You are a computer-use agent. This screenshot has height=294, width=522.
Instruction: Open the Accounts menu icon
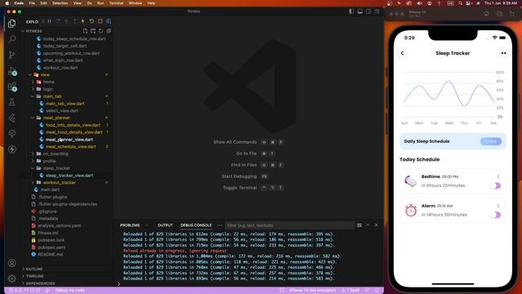coord(12,263)
